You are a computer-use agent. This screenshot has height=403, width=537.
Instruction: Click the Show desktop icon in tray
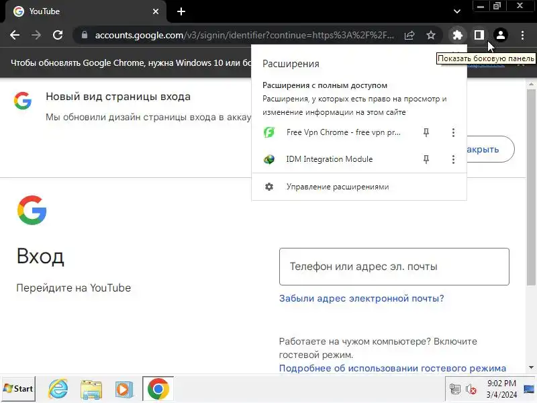click(x=529, y=389)
